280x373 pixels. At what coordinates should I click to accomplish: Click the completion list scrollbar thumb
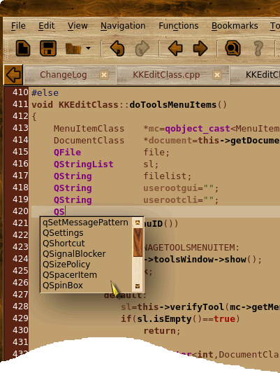[138, 242]
